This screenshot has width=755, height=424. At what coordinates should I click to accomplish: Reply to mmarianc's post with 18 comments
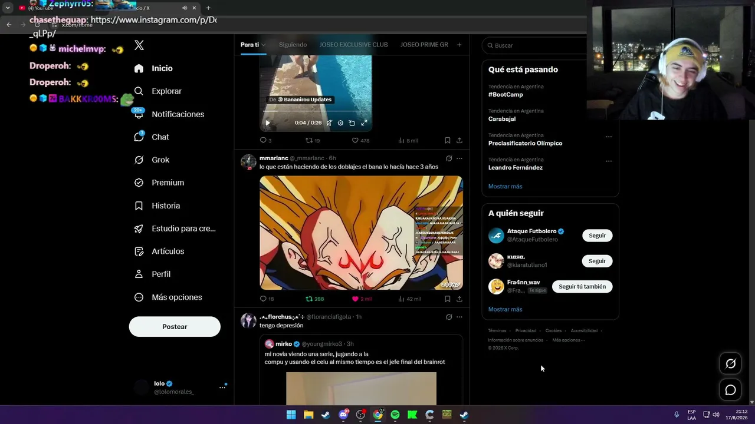point(267,299)
